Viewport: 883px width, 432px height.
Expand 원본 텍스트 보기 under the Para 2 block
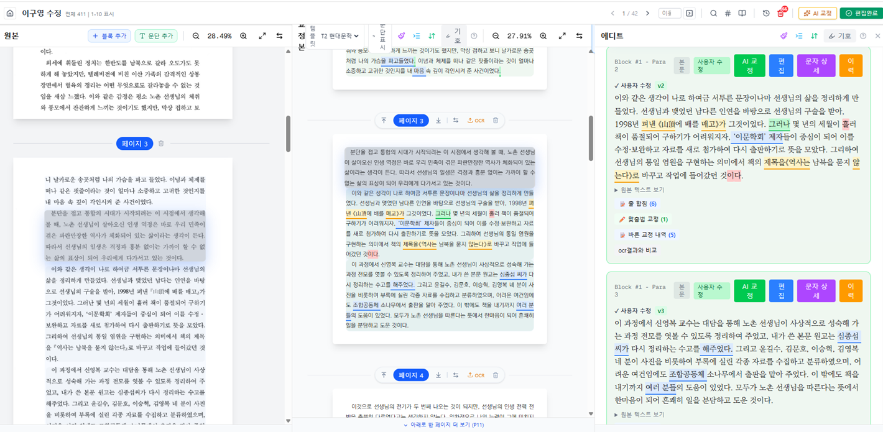coord(639,190)
